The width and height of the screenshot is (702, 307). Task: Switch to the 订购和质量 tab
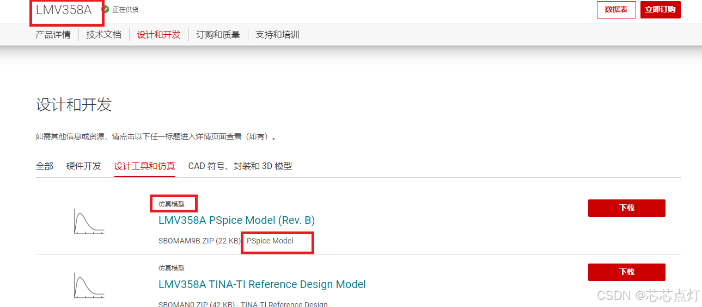[218, 35]
